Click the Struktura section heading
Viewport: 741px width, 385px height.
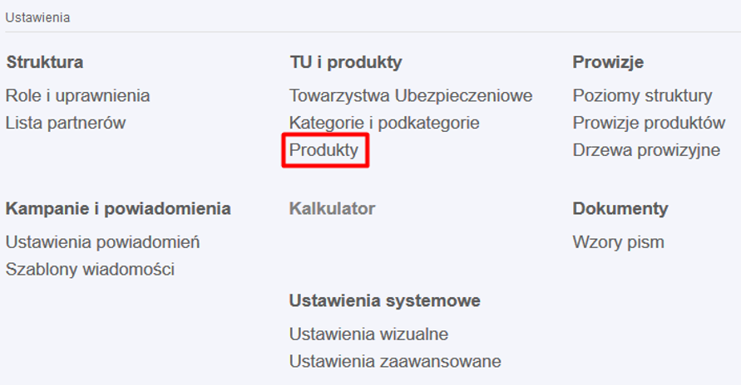point(44,62)
